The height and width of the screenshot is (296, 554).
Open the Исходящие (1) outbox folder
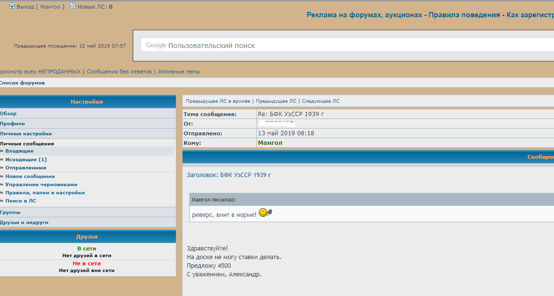(26, 159)
